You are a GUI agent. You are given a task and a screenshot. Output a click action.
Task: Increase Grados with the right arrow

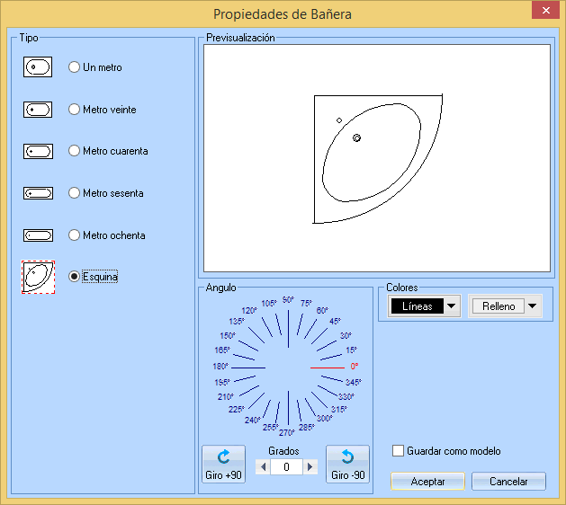point(310,467)
